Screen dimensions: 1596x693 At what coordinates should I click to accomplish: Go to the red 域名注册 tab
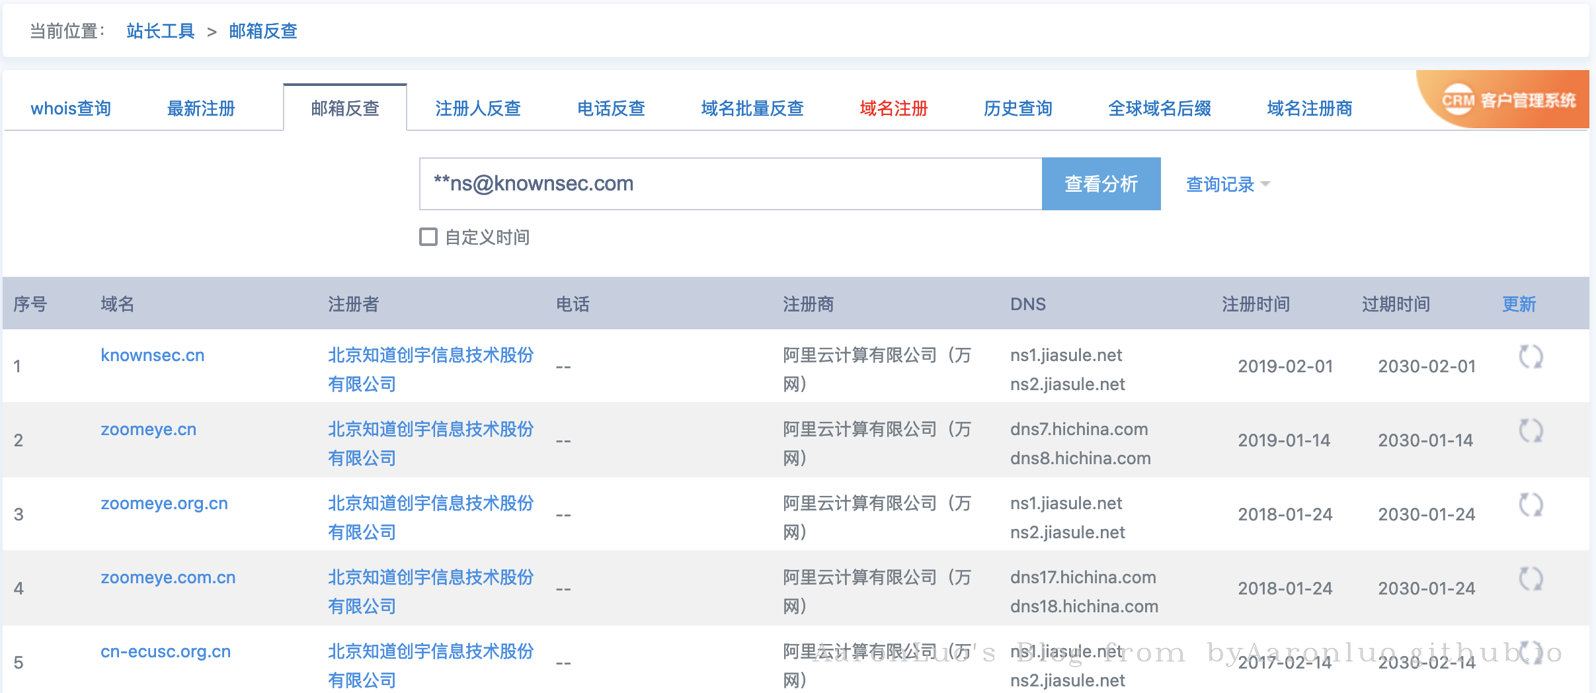[893, 108]
